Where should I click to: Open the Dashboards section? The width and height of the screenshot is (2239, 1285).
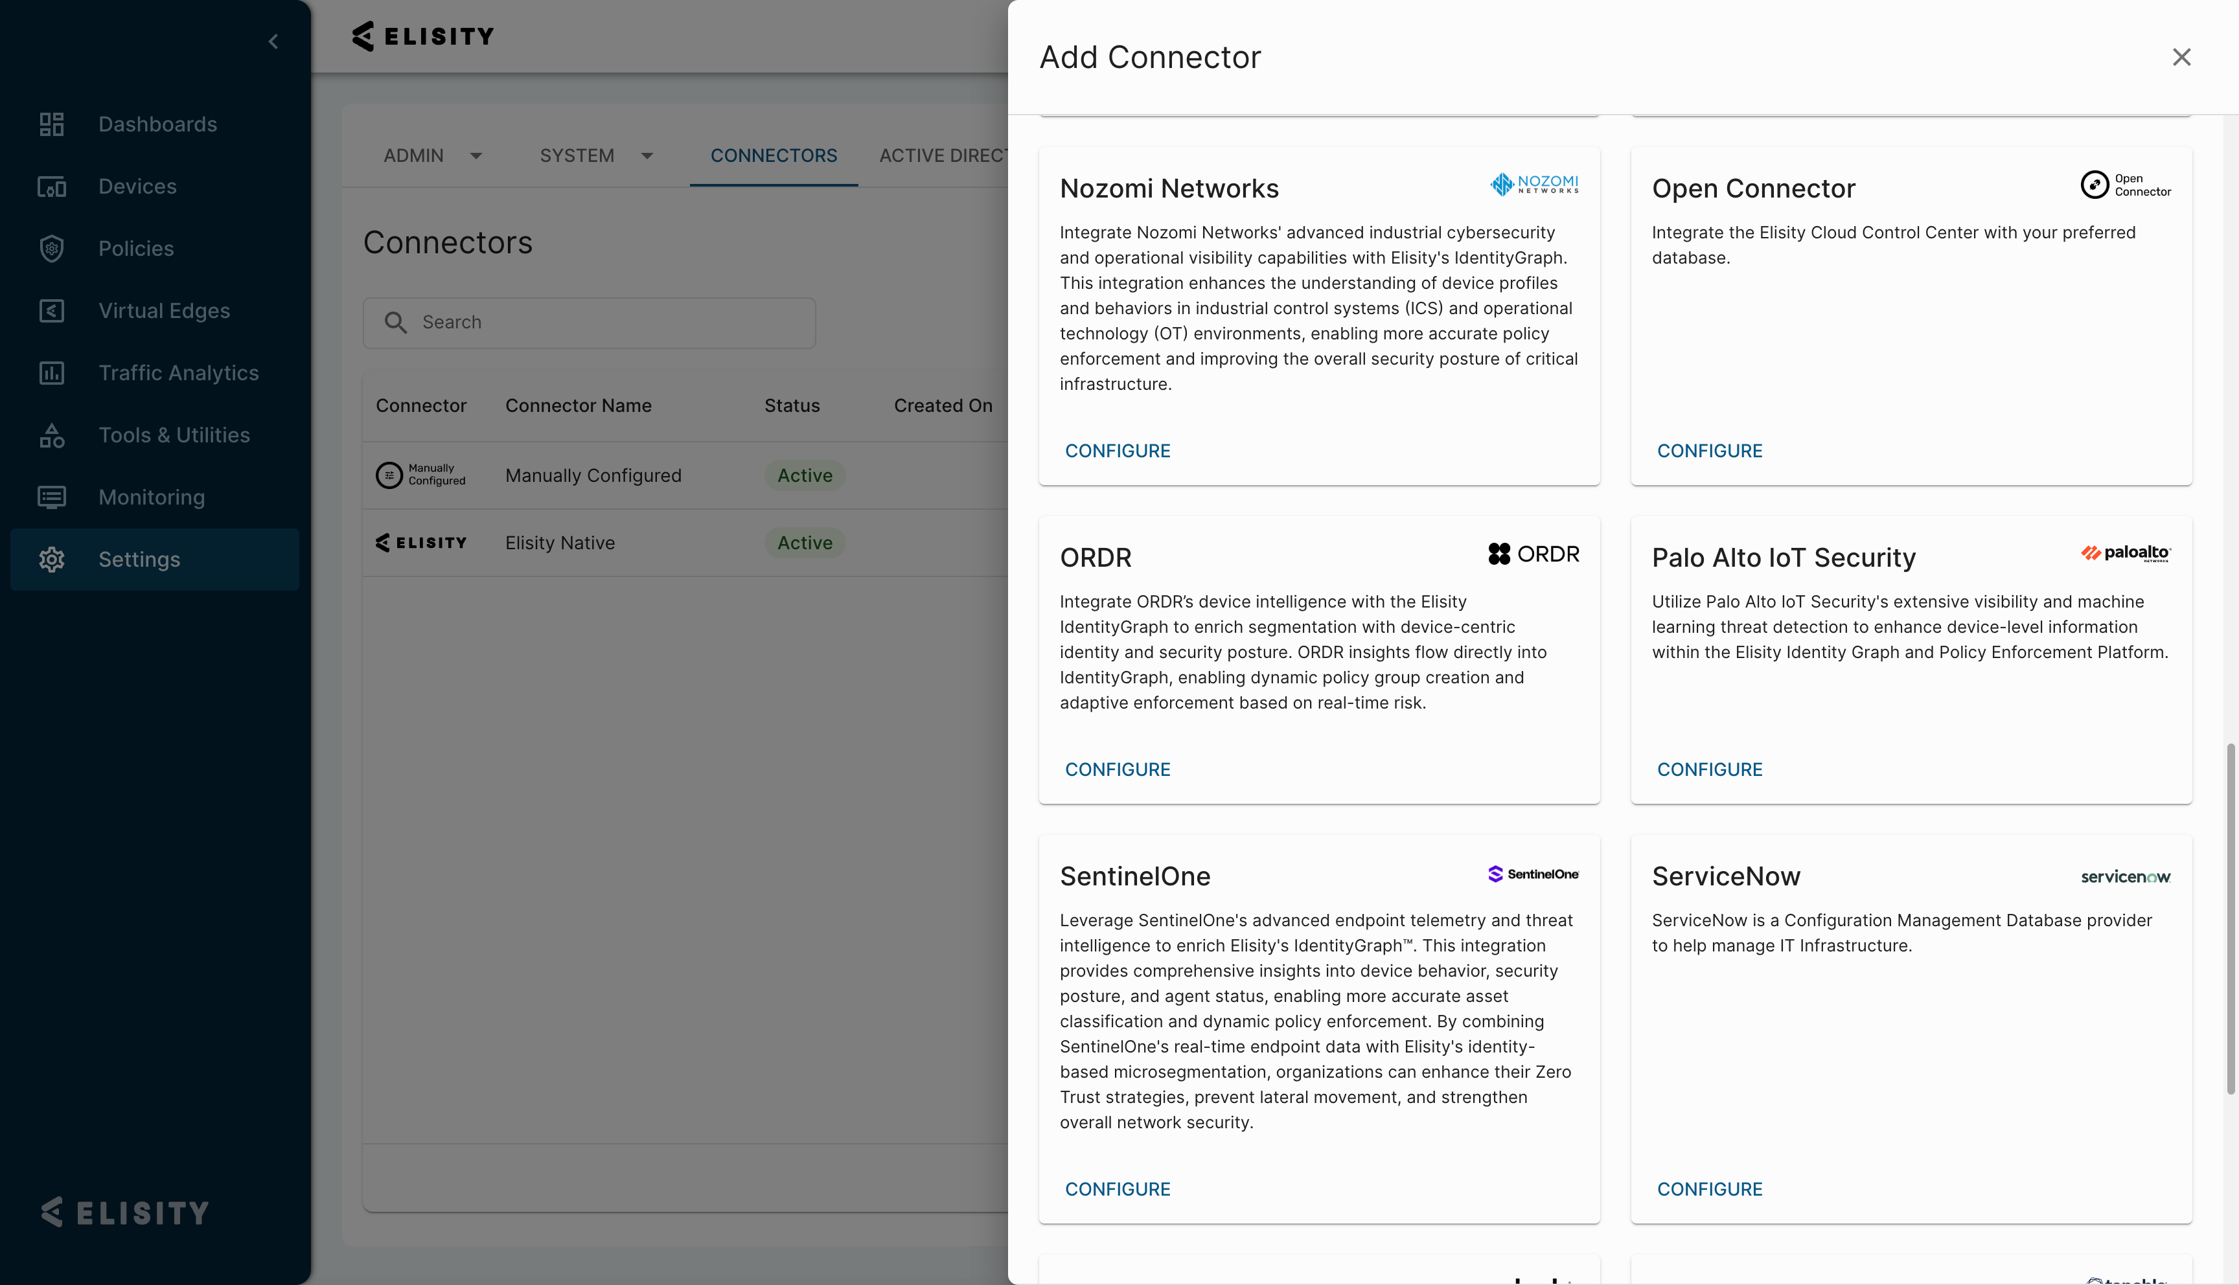click(157, 124)
